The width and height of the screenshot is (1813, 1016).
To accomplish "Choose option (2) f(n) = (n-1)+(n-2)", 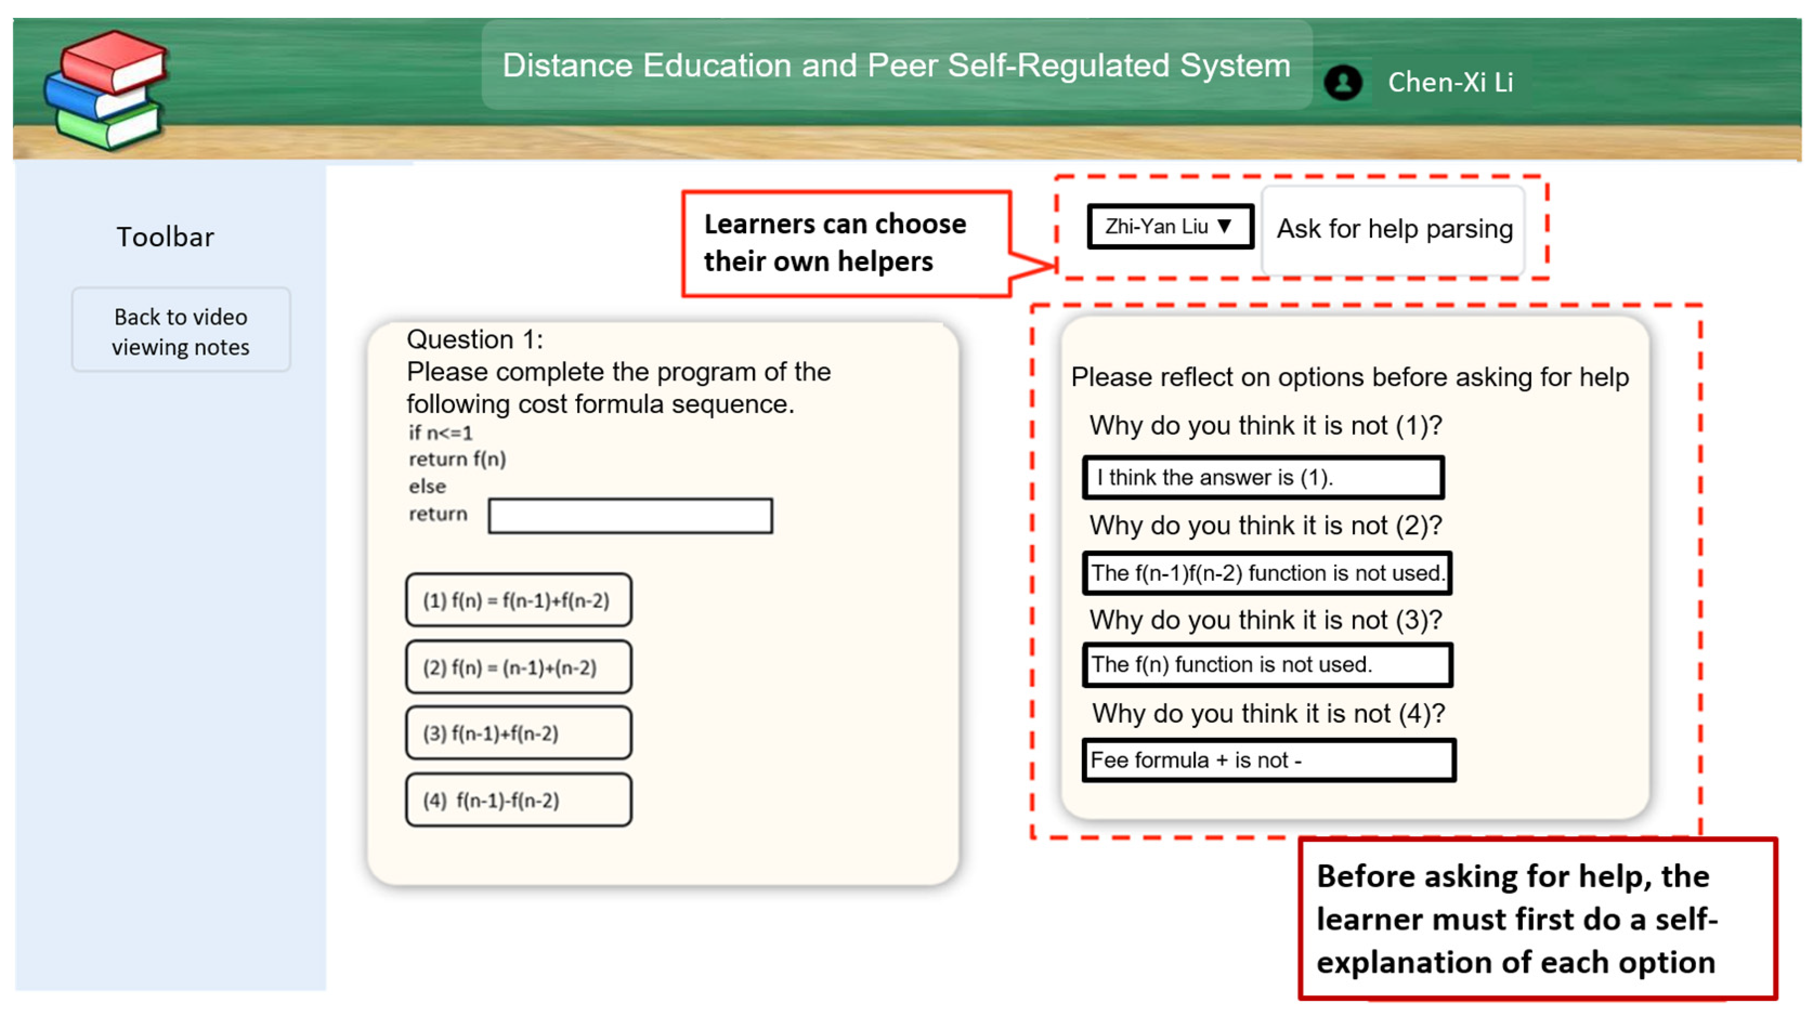I will click(518, 667).
